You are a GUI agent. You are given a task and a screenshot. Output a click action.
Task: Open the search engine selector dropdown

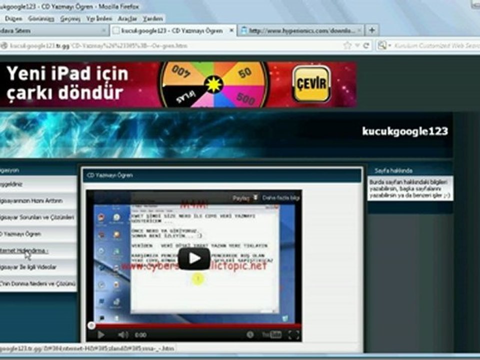click(384, 45)
